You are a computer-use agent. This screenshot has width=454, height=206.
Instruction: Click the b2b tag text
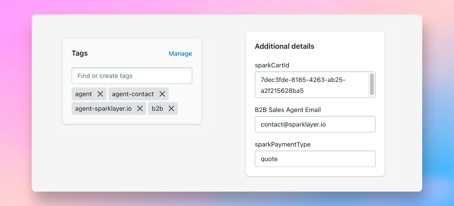pos(157,108)
